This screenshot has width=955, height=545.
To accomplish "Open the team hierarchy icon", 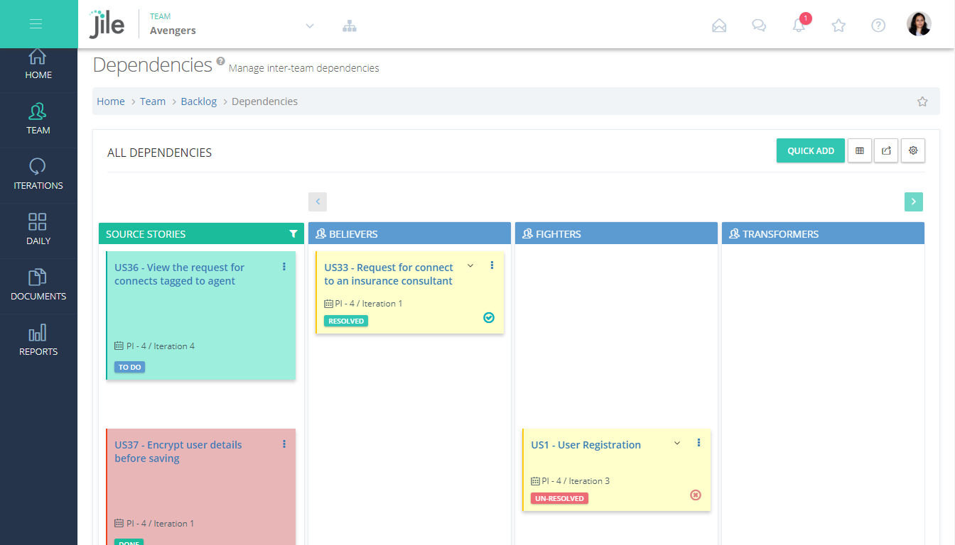I will [x=350, y=26].
